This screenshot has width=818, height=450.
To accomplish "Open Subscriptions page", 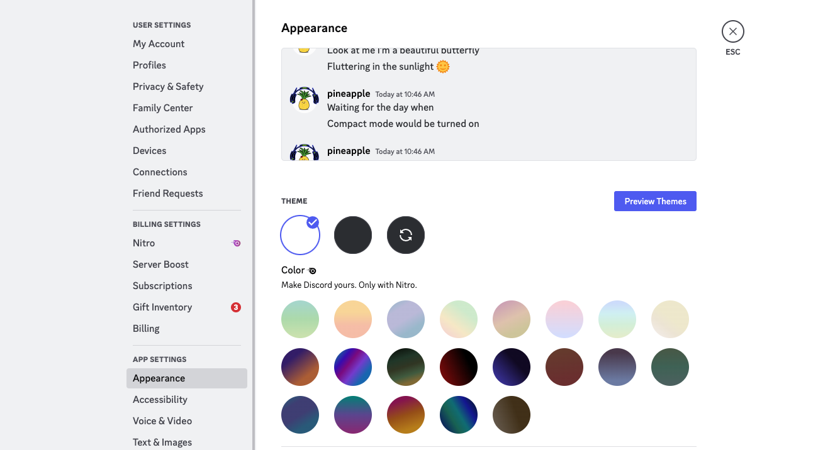I will pyautogui.click(x=187, y=286).
